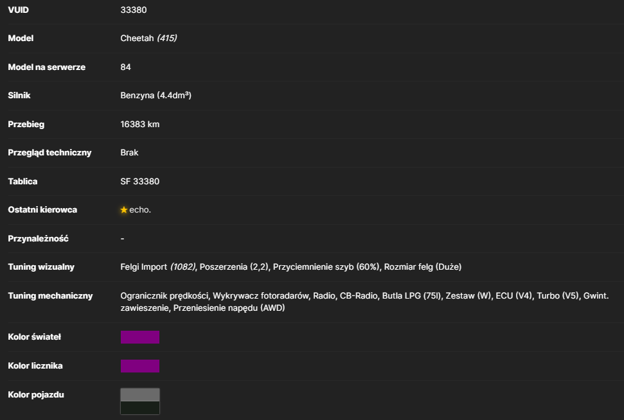The height and width of the screenshot is (420, 624).
Task: Select the purple Kolor licznika swatch
Action: (140, 366)
